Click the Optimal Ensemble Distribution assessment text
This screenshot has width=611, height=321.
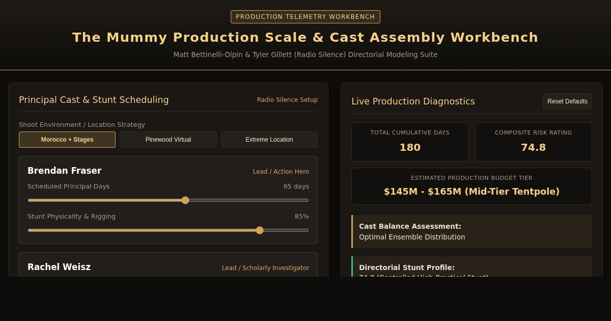click(x=412, y=237)
